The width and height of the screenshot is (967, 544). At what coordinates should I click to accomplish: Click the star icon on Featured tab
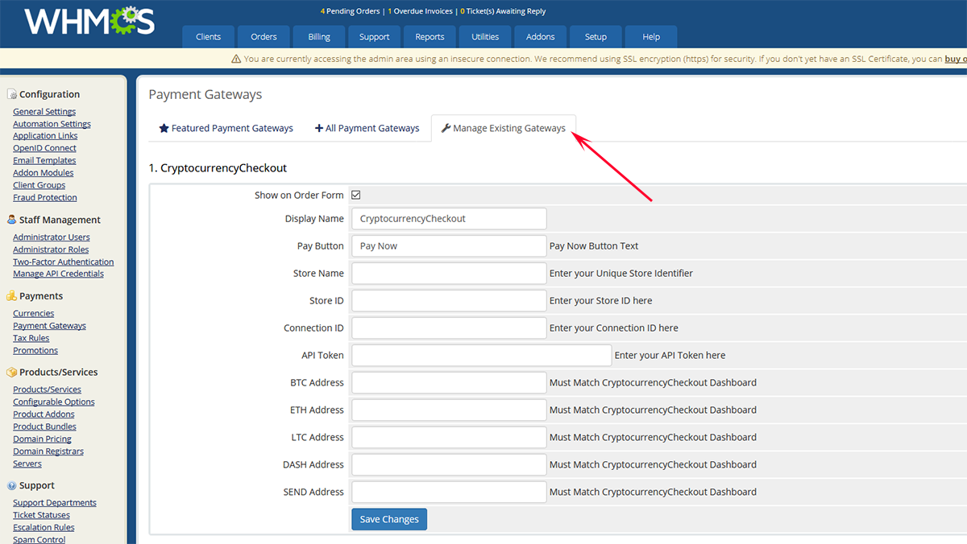pos(164,128)
